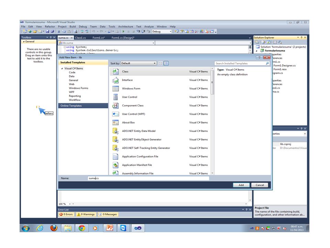Click the Refresh icon in Solution Explorer toolbar
The image size is (330, 248).
tap(268, 42)
